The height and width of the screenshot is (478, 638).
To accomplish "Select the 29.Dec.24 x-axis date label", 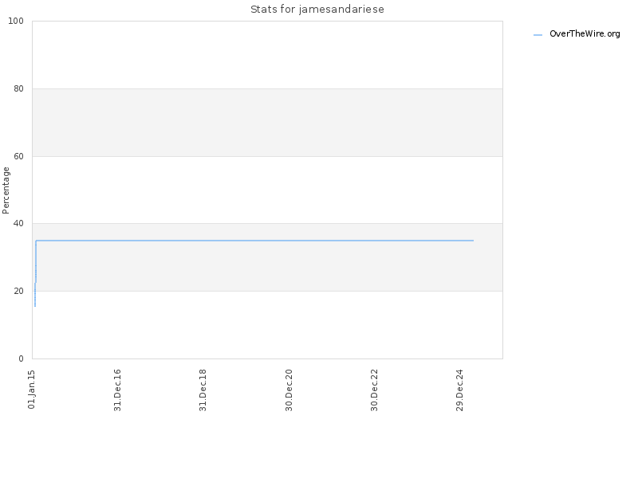I will (x=460, y=390).
